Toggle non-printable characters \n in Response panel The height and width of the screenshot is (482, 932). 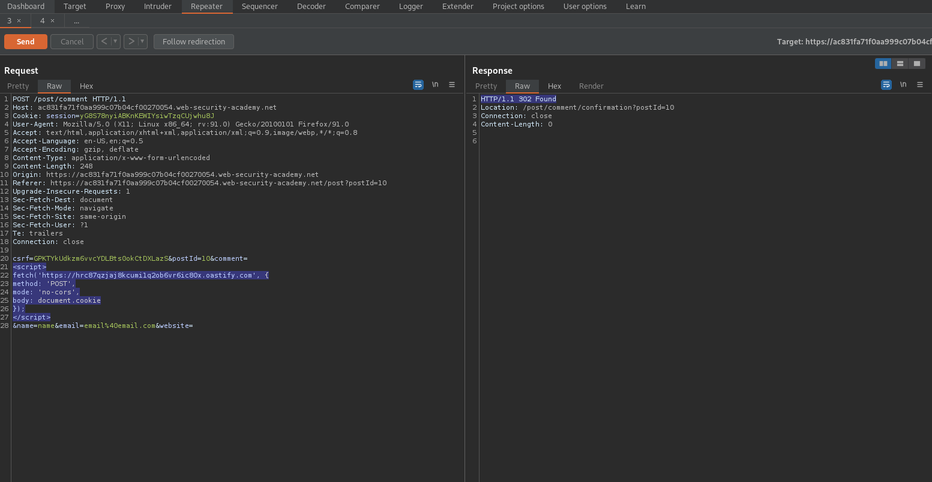coord(903,85)
